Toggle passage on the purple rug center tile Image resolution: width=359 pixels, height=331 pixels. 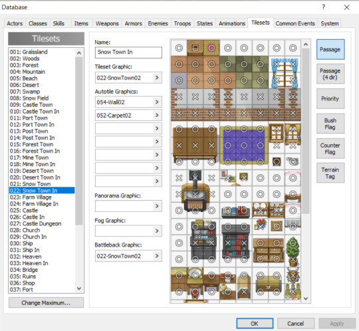click(244, 146)
